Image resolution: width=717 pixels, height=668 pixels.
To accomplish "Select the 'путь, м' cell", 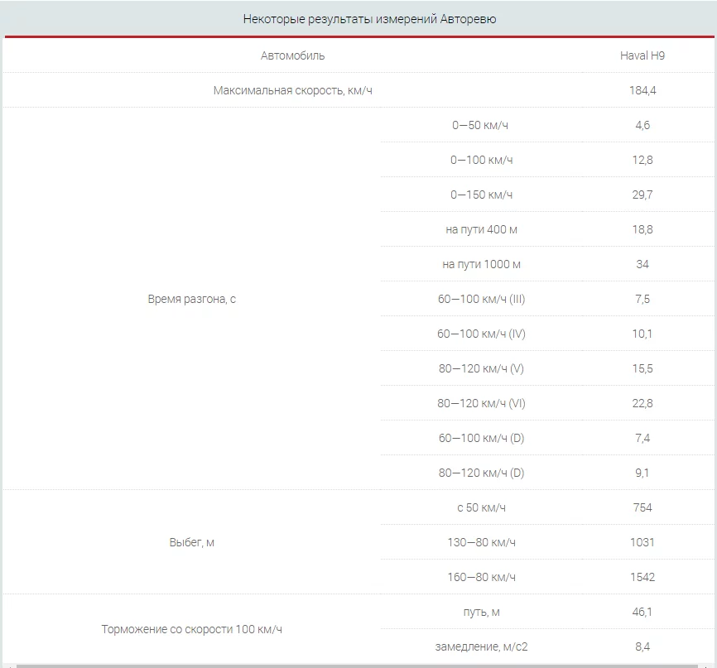I will (481, 612).
